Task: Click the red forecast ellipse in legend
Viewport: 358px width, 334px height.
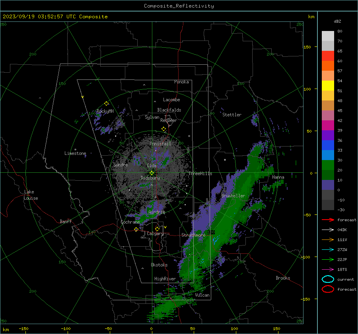Action: pyautogui.click(x=328, y=289)
